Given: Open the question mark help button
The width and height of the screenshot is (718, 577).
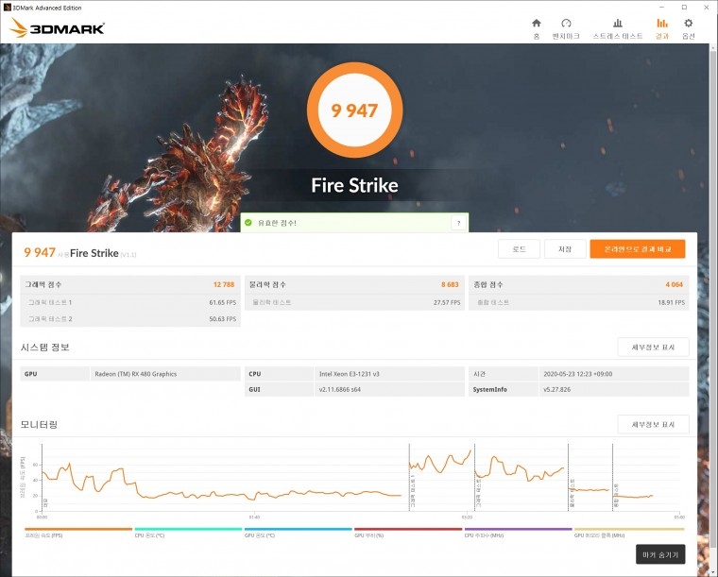Looking at the screenshot, I should click(458, 223).
